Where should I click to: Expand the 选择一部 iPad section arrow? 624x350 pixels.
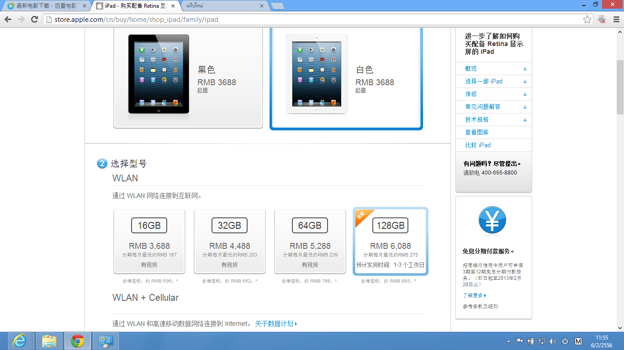pyautogui.click(x=525, y=82)
